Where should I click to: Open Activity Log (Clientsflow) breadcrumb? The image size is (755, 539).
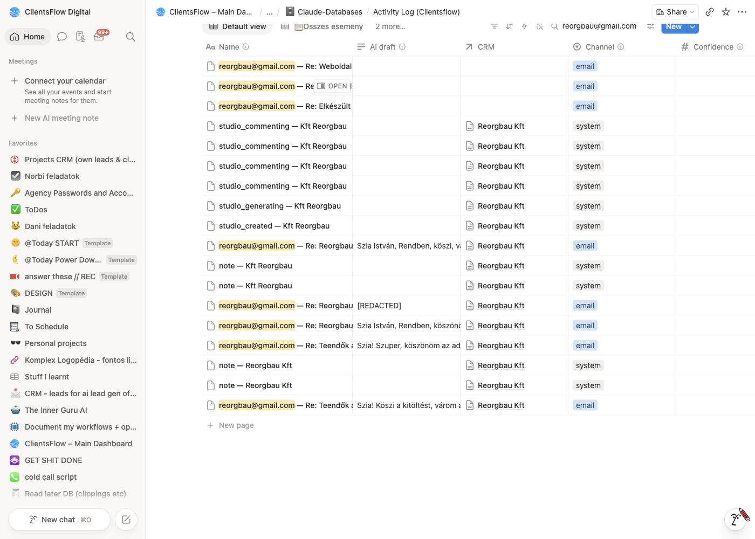[x=416, y=12]
